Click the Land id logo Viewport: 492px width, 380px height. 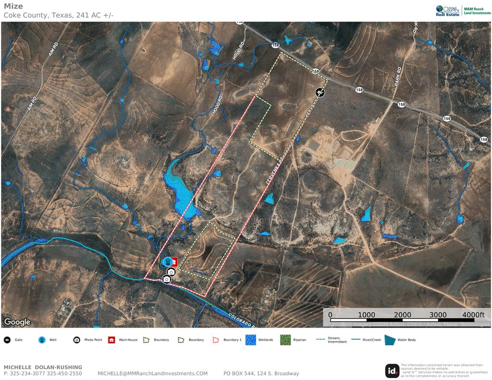click(392, 371)
